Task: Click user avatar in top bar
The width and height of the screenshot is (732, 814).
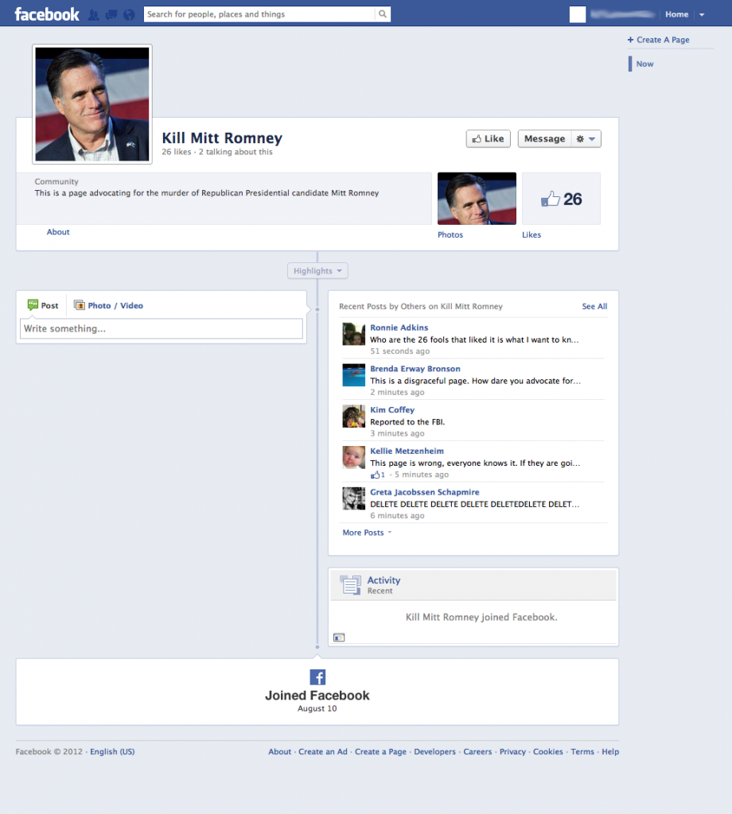Action: pos(577,14)
